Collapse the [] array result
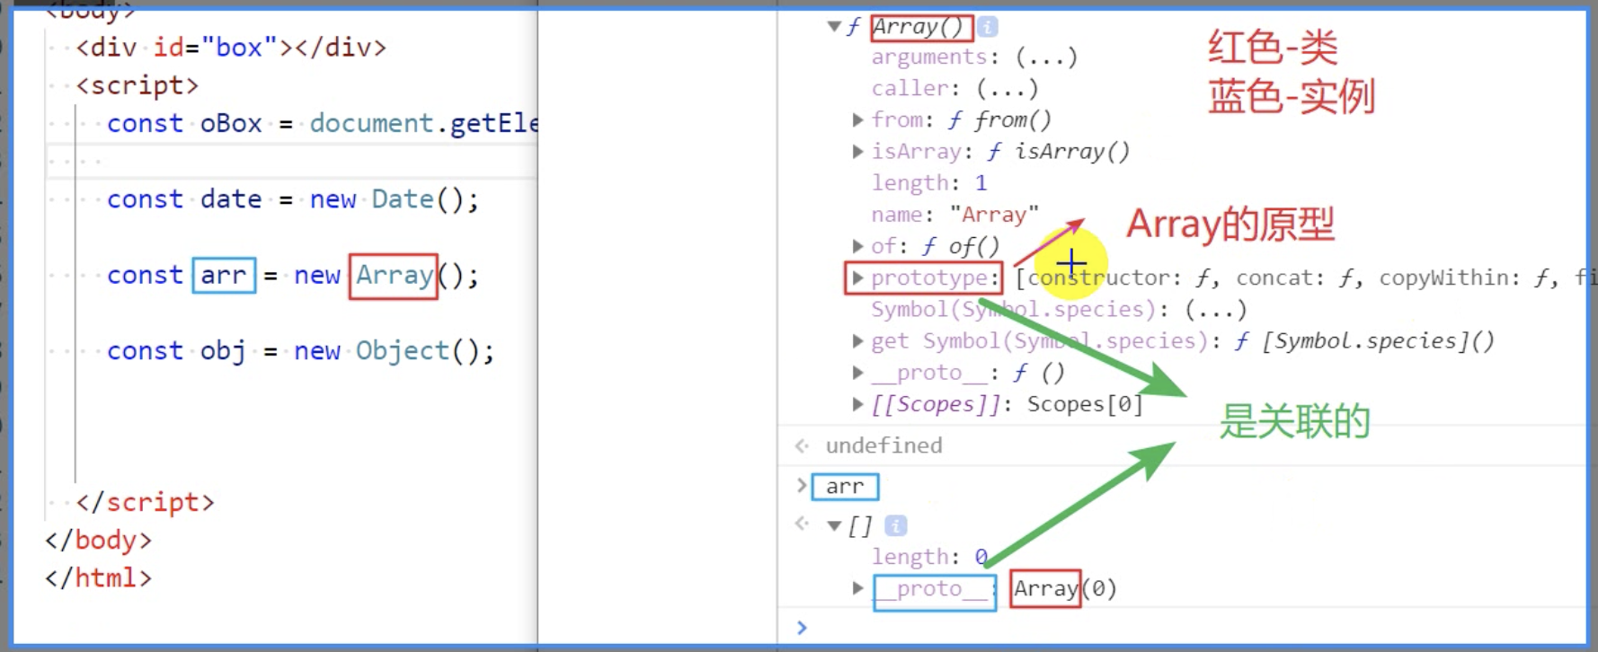This screenshot has height=652, width=1598. coord(834,525)
